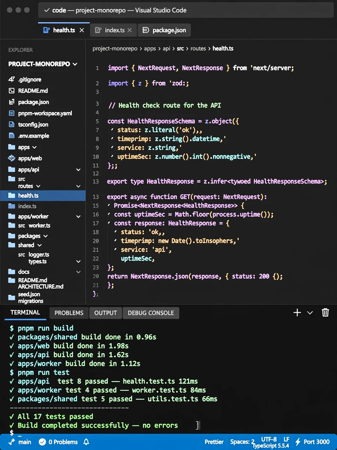Open the migrations folder
The image size is (337, 450).
click(x=31, y=301)
